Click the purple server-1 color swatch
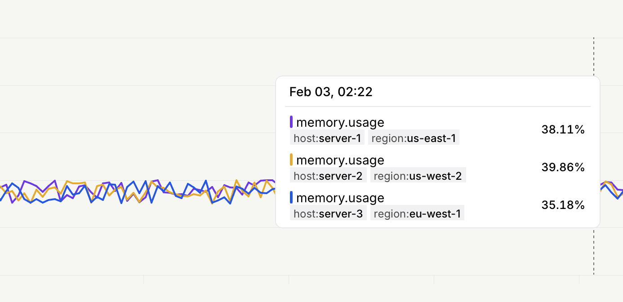This screenshot has width=623, height=302. tap(291, 122)
